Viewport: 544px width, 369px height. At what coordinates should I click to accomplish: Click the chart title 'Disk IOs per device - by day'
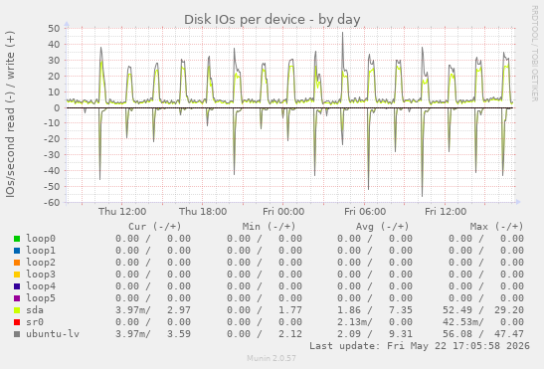coord(272,20)
